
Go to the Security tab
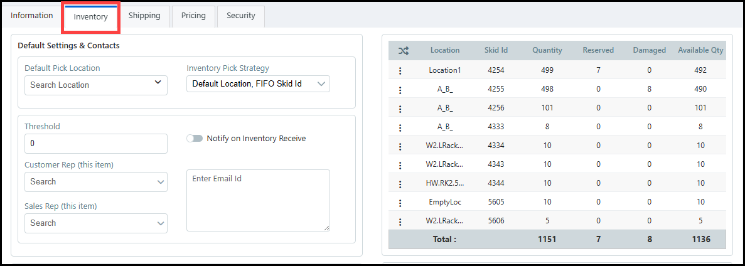[241, 16]
